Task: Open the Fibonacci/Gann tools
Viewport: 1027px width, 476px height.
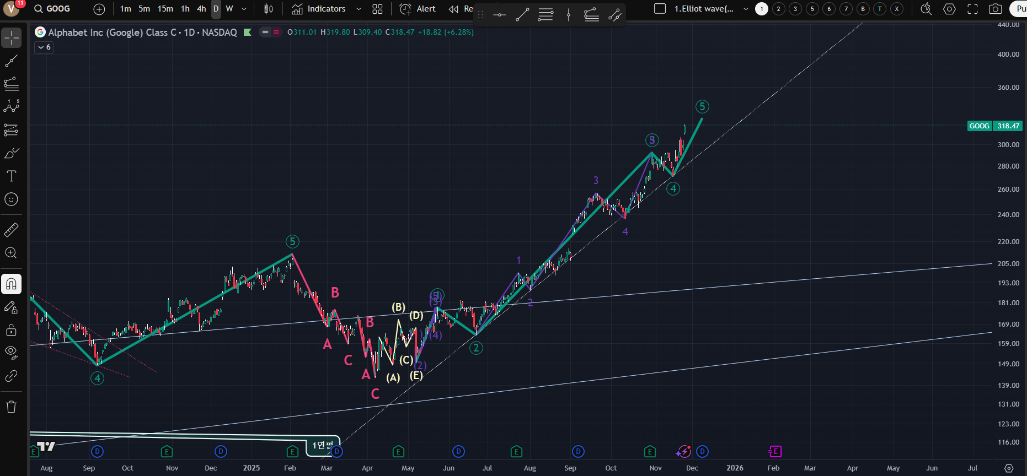Action: coord(11,84)
